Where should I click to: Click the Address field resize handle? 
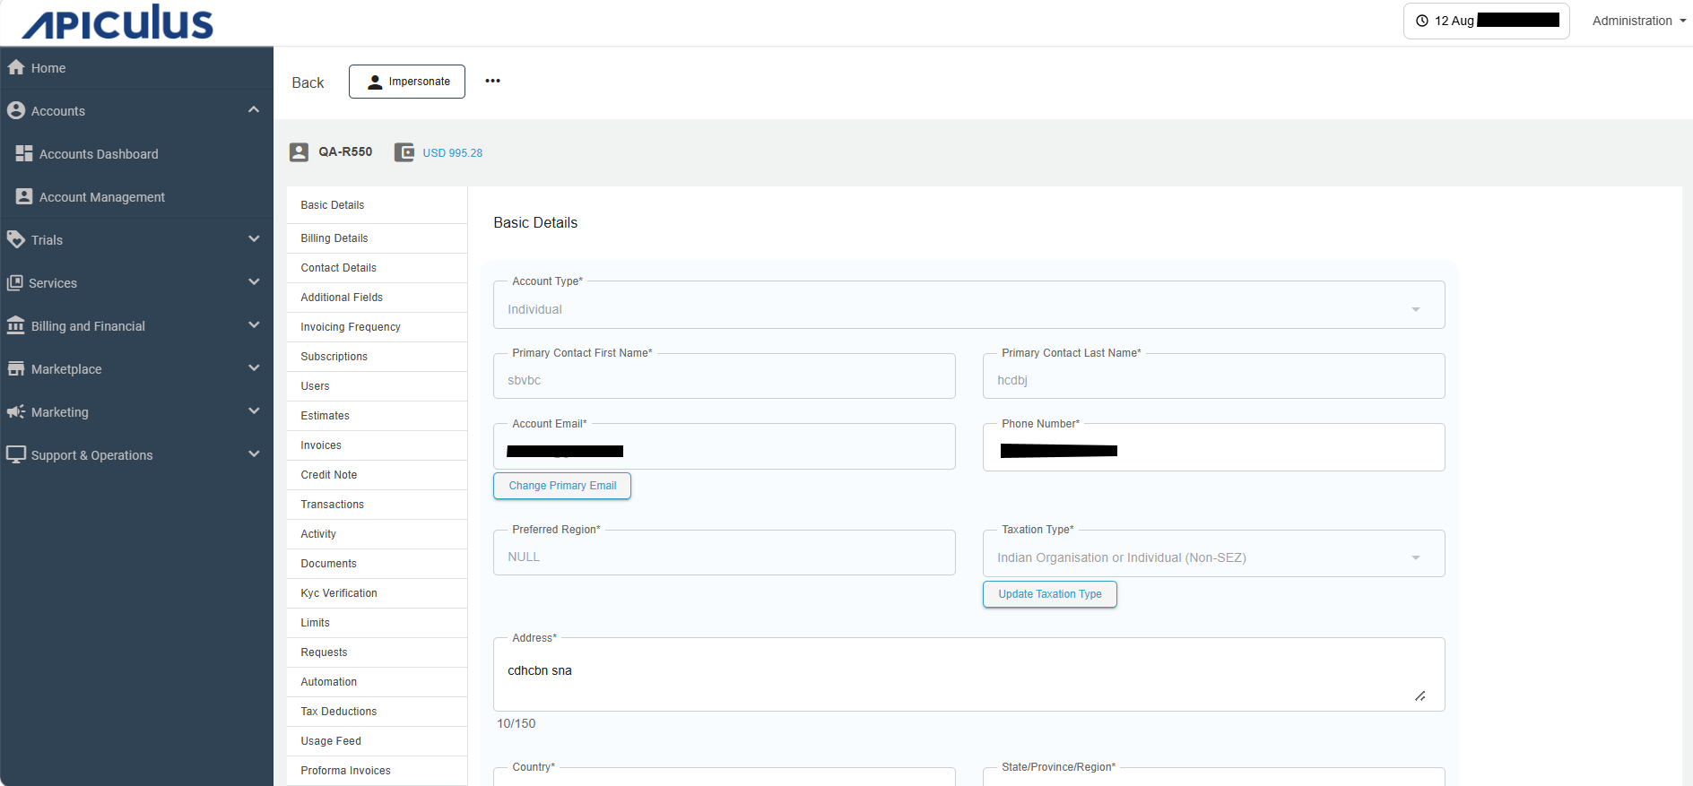1420,696
